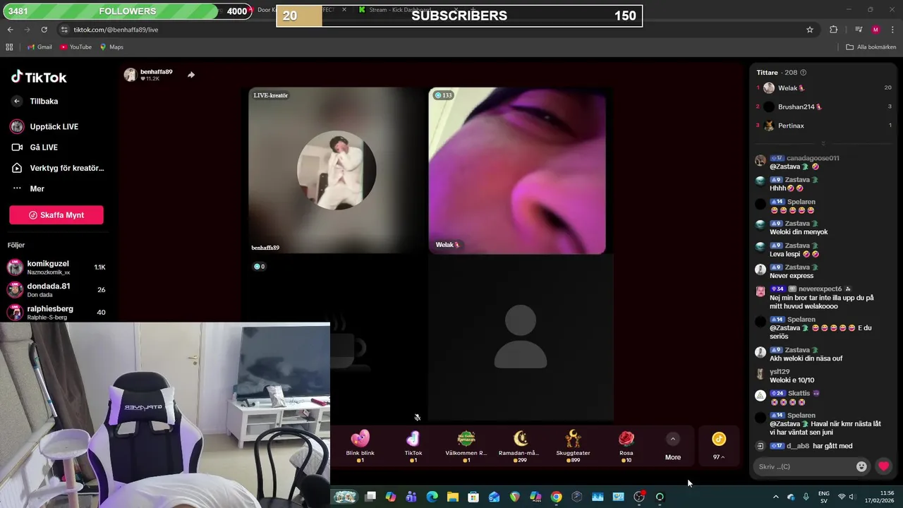This screenshot has height=508, width=903.
Task: Send the TikTok gift
Action: pyautogui.click(x=413, y=445)
